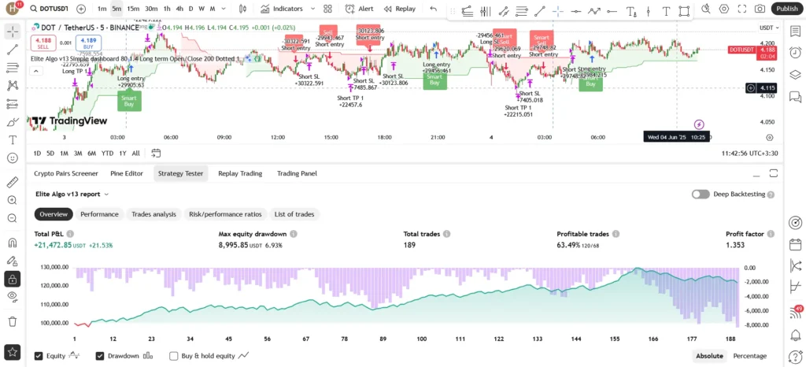
Task: Show Profit factor info tooltip icon
Action: click(x=771, y=234)
